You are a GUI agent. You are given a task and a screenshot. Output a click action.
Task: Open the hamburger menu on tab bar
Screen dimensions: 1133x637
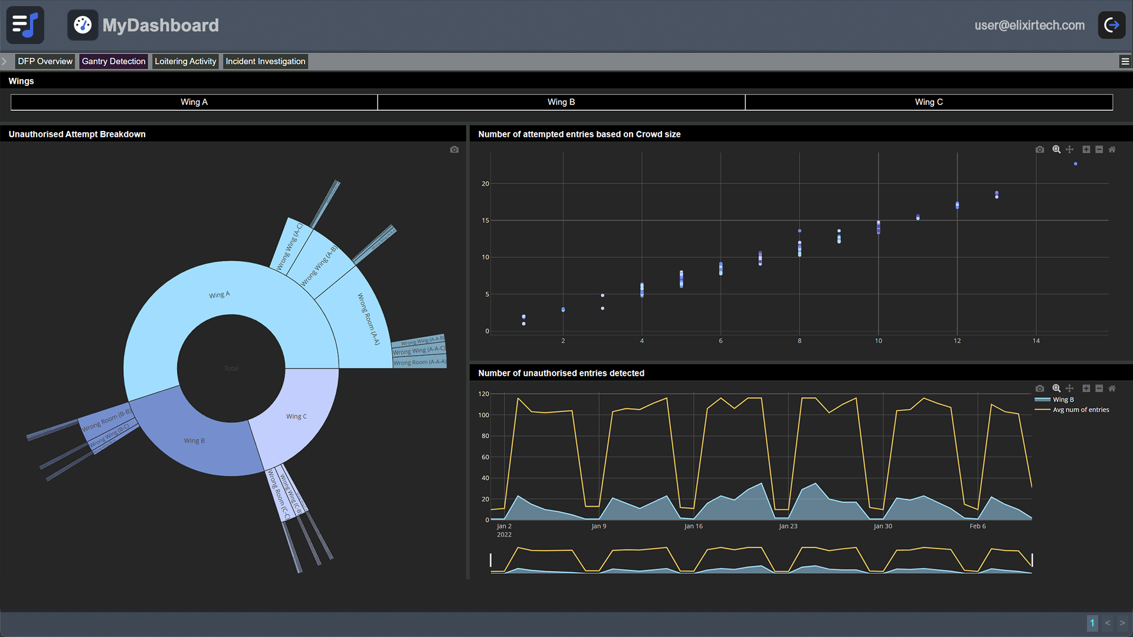pos(1125,61)
